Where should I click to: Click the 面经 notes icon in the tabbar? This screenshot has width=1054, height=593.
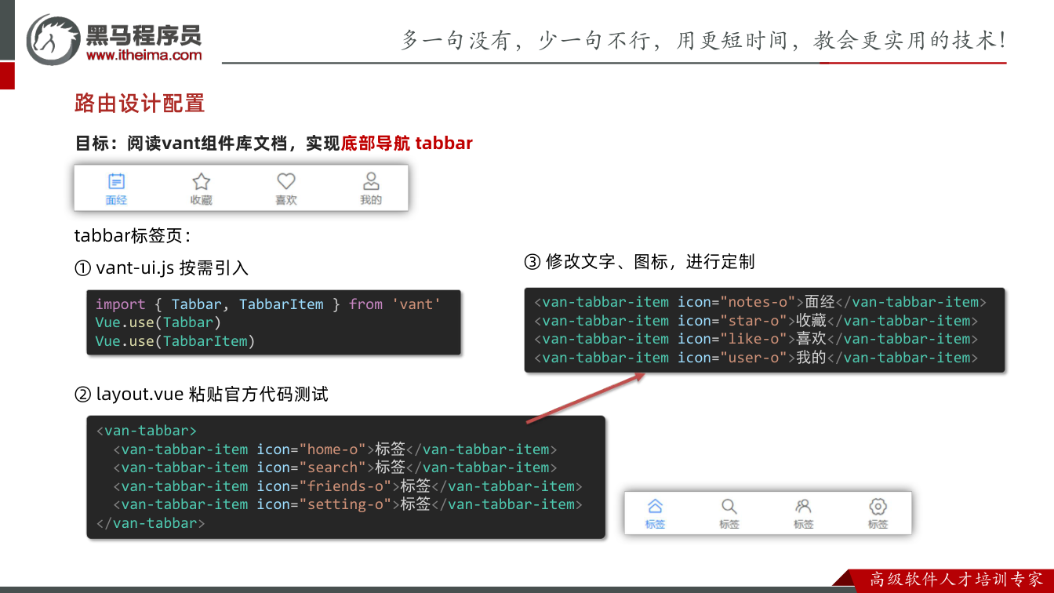point(116,181)
